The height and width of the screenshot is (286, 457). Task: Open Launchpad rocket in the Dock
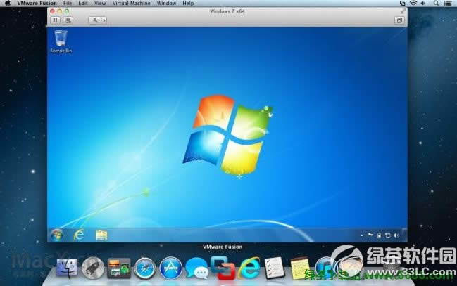(93, 268)
